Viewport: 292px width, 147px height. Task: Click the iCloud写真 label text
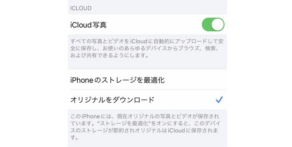coord(88,25)
